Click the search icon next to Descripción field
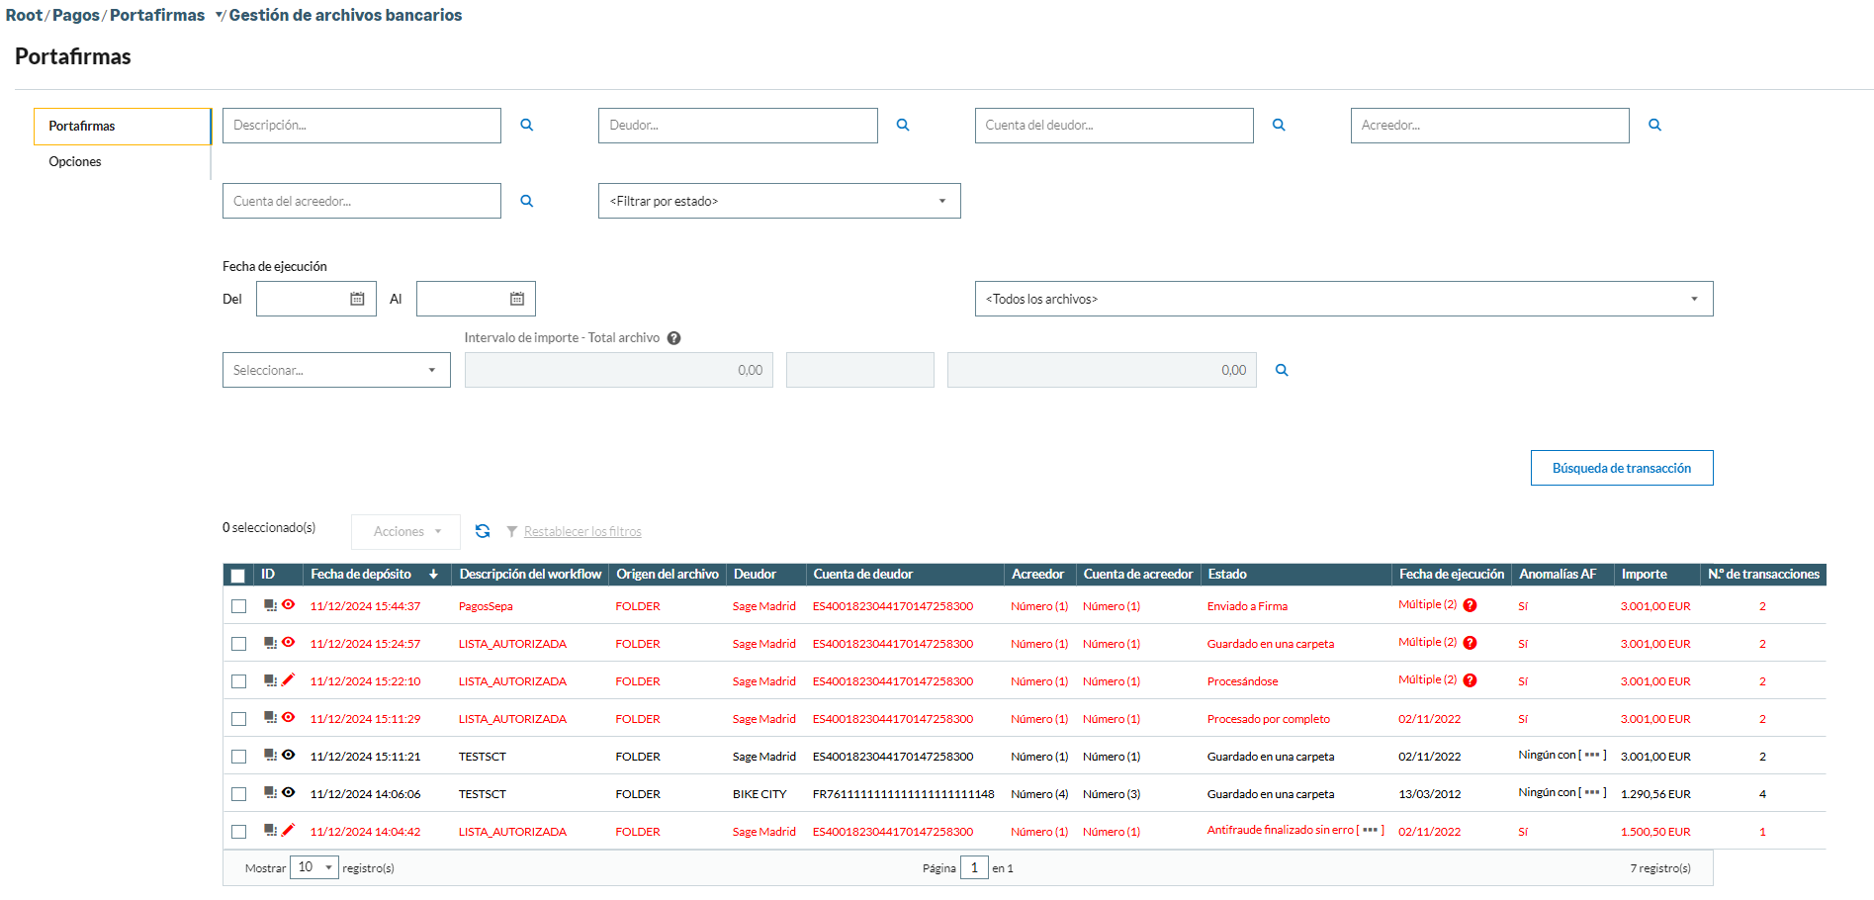Viewport: 1874px width, 900px height. 526,126
